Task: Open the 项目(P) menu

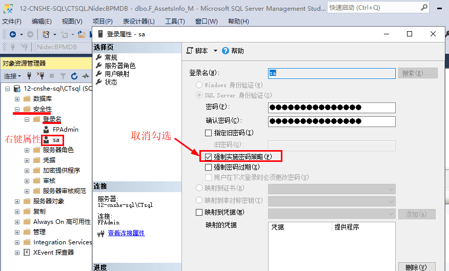Action: [103, 22]
